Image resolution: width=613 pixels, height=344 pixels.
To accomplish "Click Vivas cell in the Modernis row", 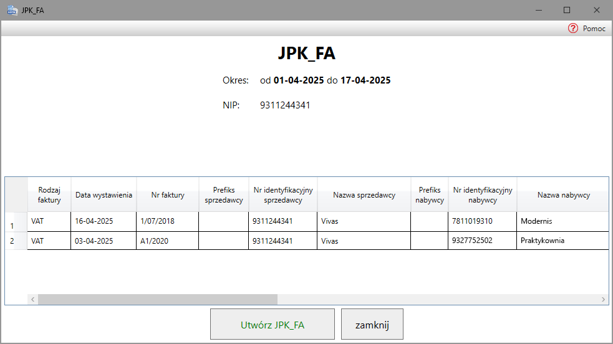I will point(364,221).
